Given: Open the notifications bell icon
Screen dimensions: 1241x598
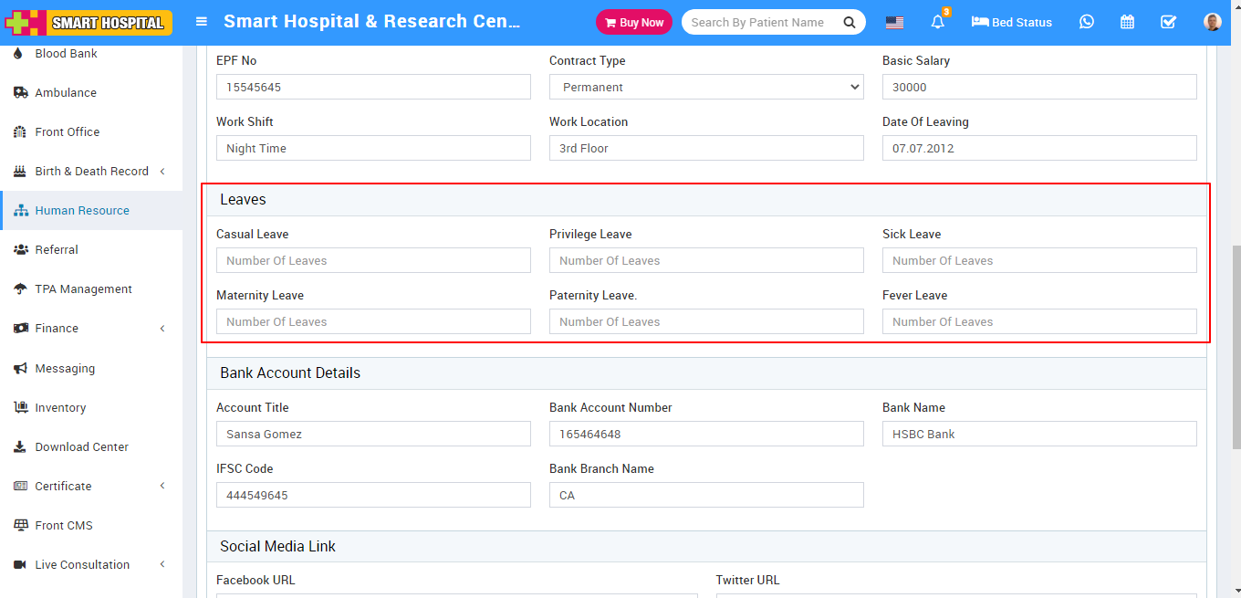Looking at the screenshot, I should (937, 22).
